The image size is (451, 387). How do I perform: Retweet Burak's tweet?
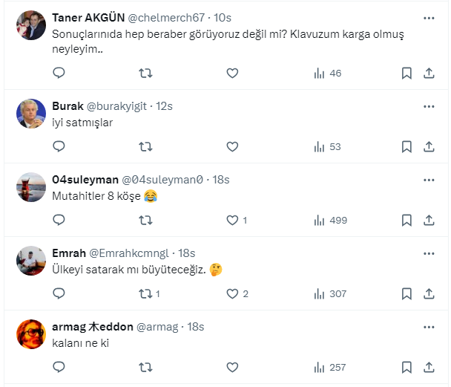[x=146, y=146]
